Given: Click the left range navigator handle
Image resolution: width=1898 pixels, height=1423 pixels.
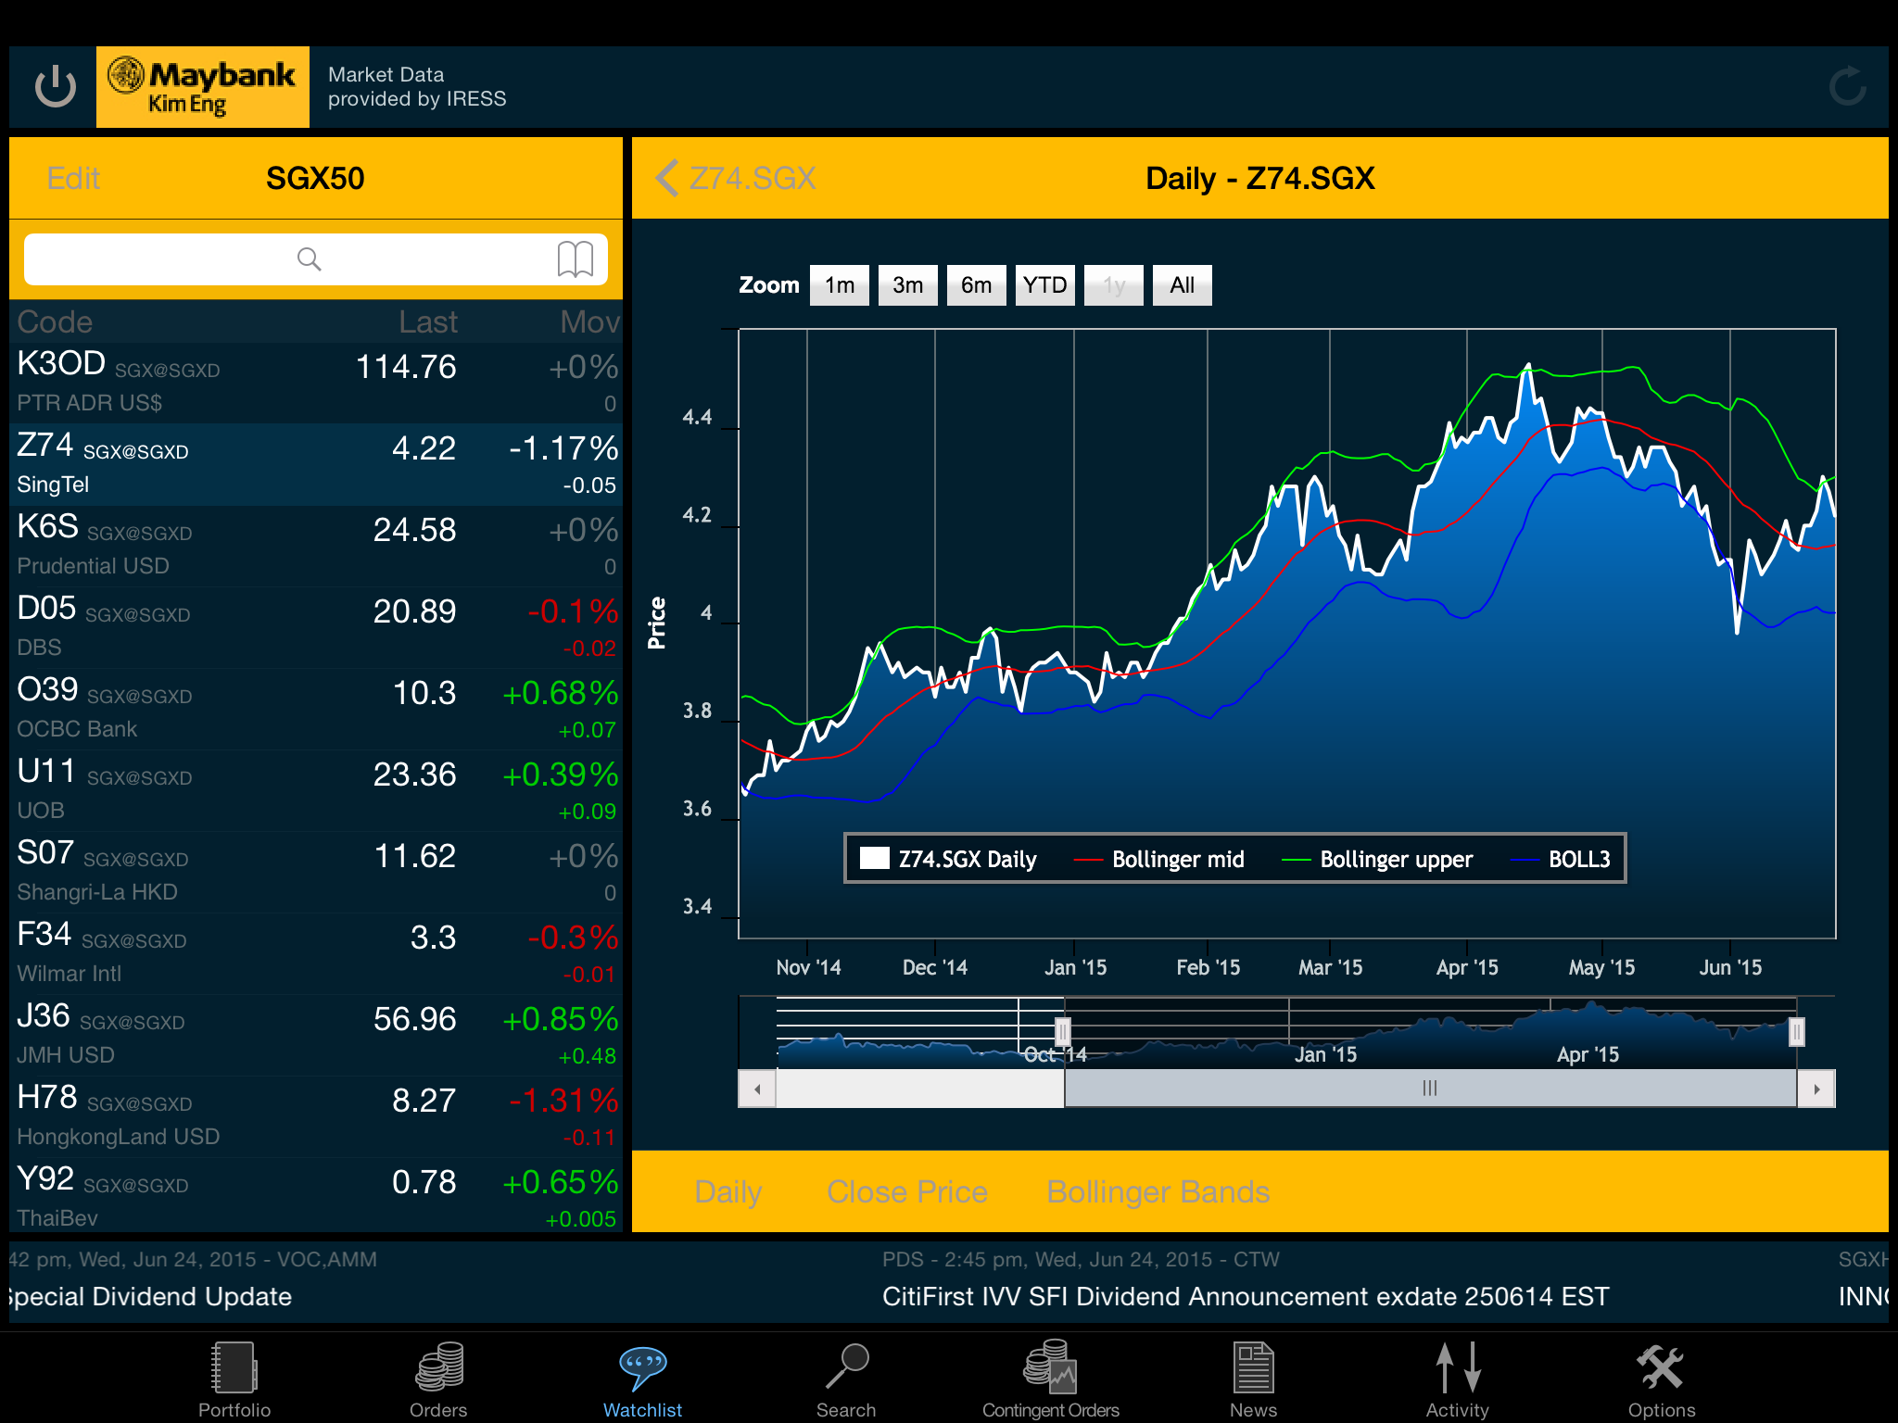Looking at the screenshot, I should [x=1063, y=1031].
